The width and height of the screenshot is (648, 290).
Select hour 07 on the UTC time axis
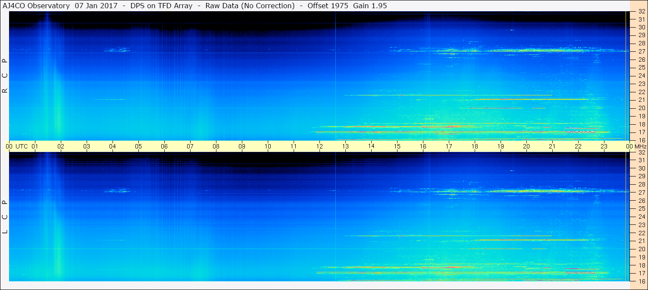[x=190, y=146]
